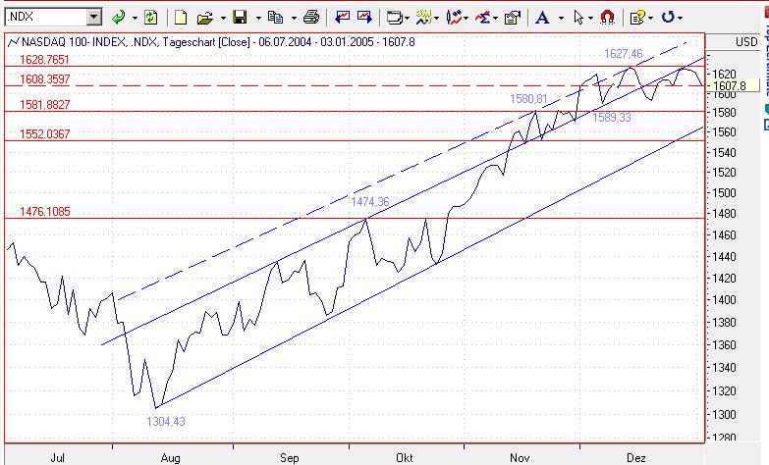This screenshot has width=769, height=465.
Task: Create a new blank chart document
Action: 181,18
